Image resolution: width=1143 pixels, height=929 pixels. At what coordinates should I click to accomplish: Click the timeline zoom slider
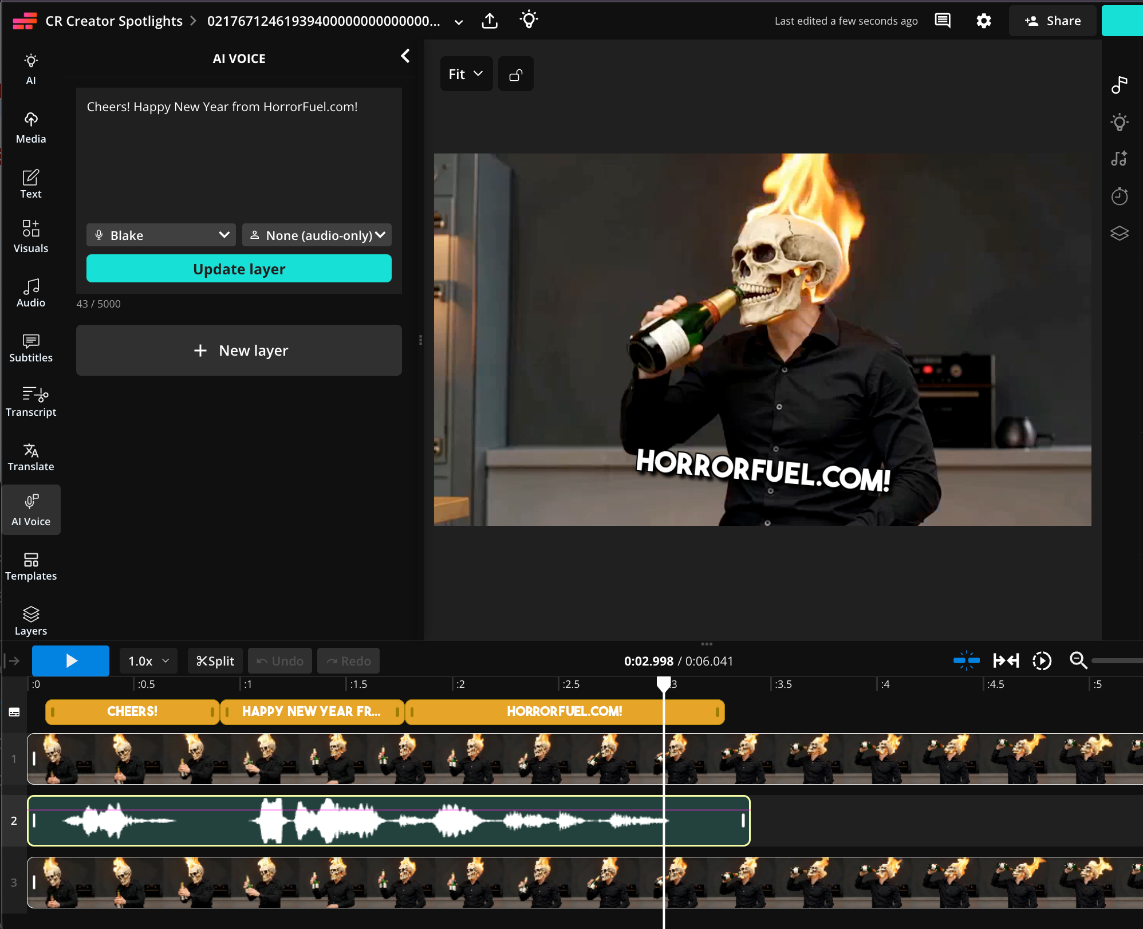pyautogui.click(x=1117, y=661)
